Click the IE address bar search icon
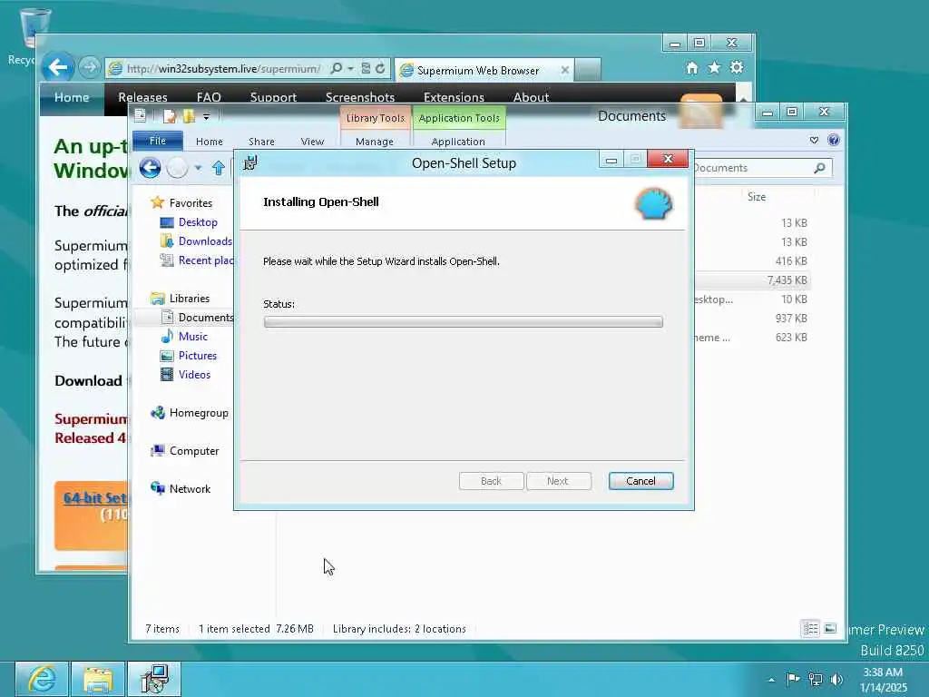Image resolution: width=929 pixels, height=697 pixels. pos(336,69)
